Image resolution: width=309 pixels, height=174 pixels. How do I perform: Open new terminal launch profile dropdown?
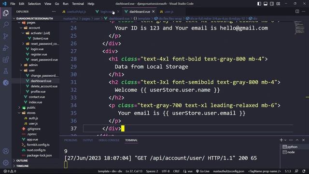click(x=285, y=140)
